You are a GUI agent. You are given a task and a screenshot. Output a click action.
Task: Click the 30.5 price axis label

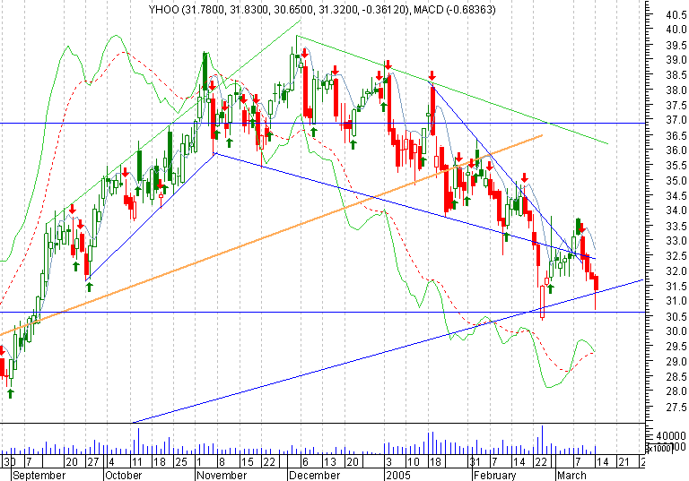pyautogui.click(x=676, y=316)
